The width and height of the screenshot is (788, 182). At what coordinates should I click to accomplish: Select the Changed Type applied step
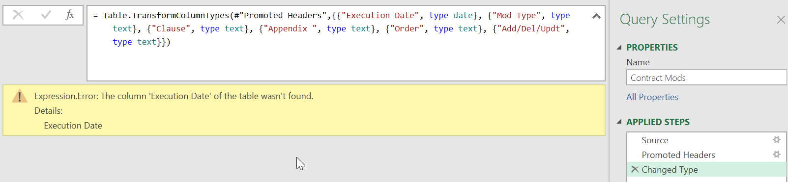point(706,170)
